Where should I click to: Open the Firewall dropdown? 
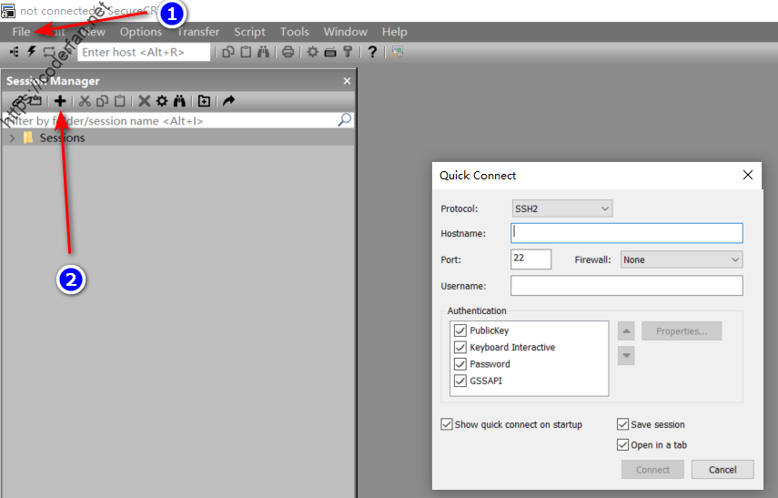point(682,259)
